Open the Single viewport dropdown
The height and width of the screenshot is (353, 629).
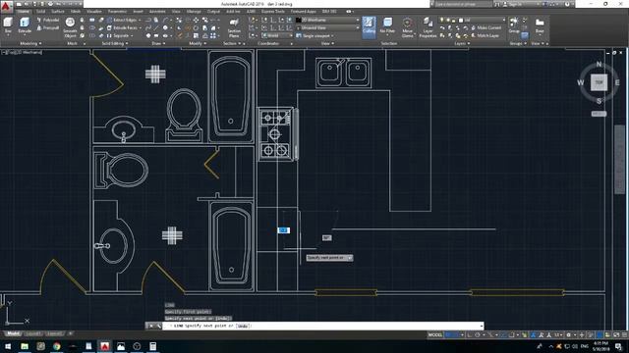pyautogui.click(x=314, y=35)
